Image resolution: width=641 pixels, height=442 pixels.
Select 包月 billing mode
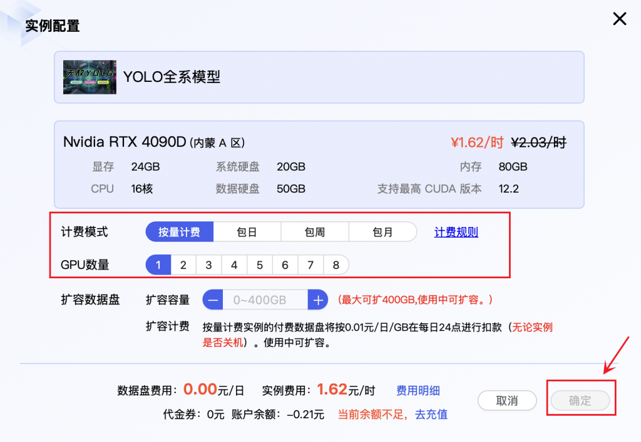tap(382, 232)
